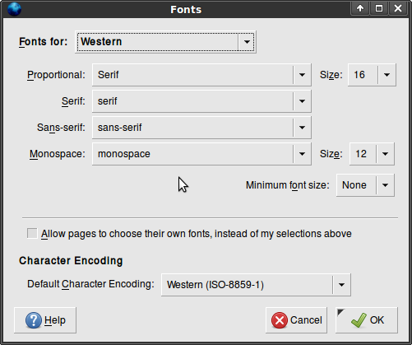The width and height of the screenshot is (412, 345).
Task: Click the shade-up arrow window icon
Action: [360, 8]
